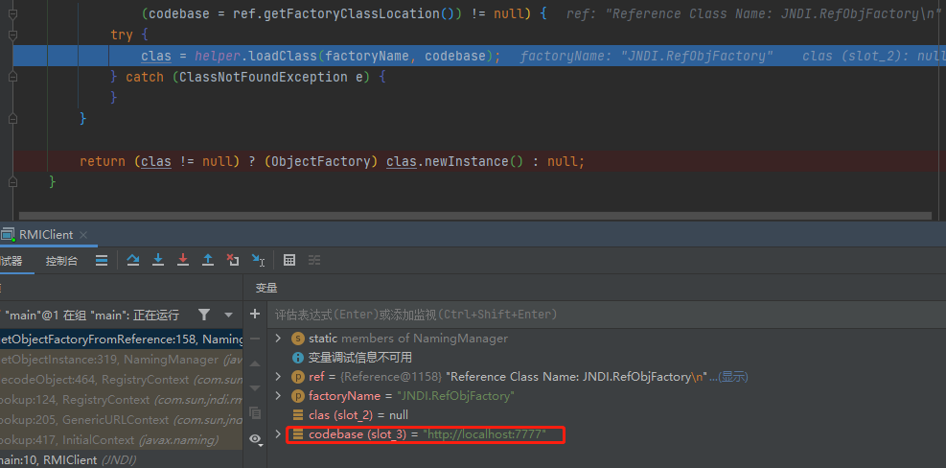Expand the factoryName variable node
Viewport: 946px width, 468px height.
point(278,395)
